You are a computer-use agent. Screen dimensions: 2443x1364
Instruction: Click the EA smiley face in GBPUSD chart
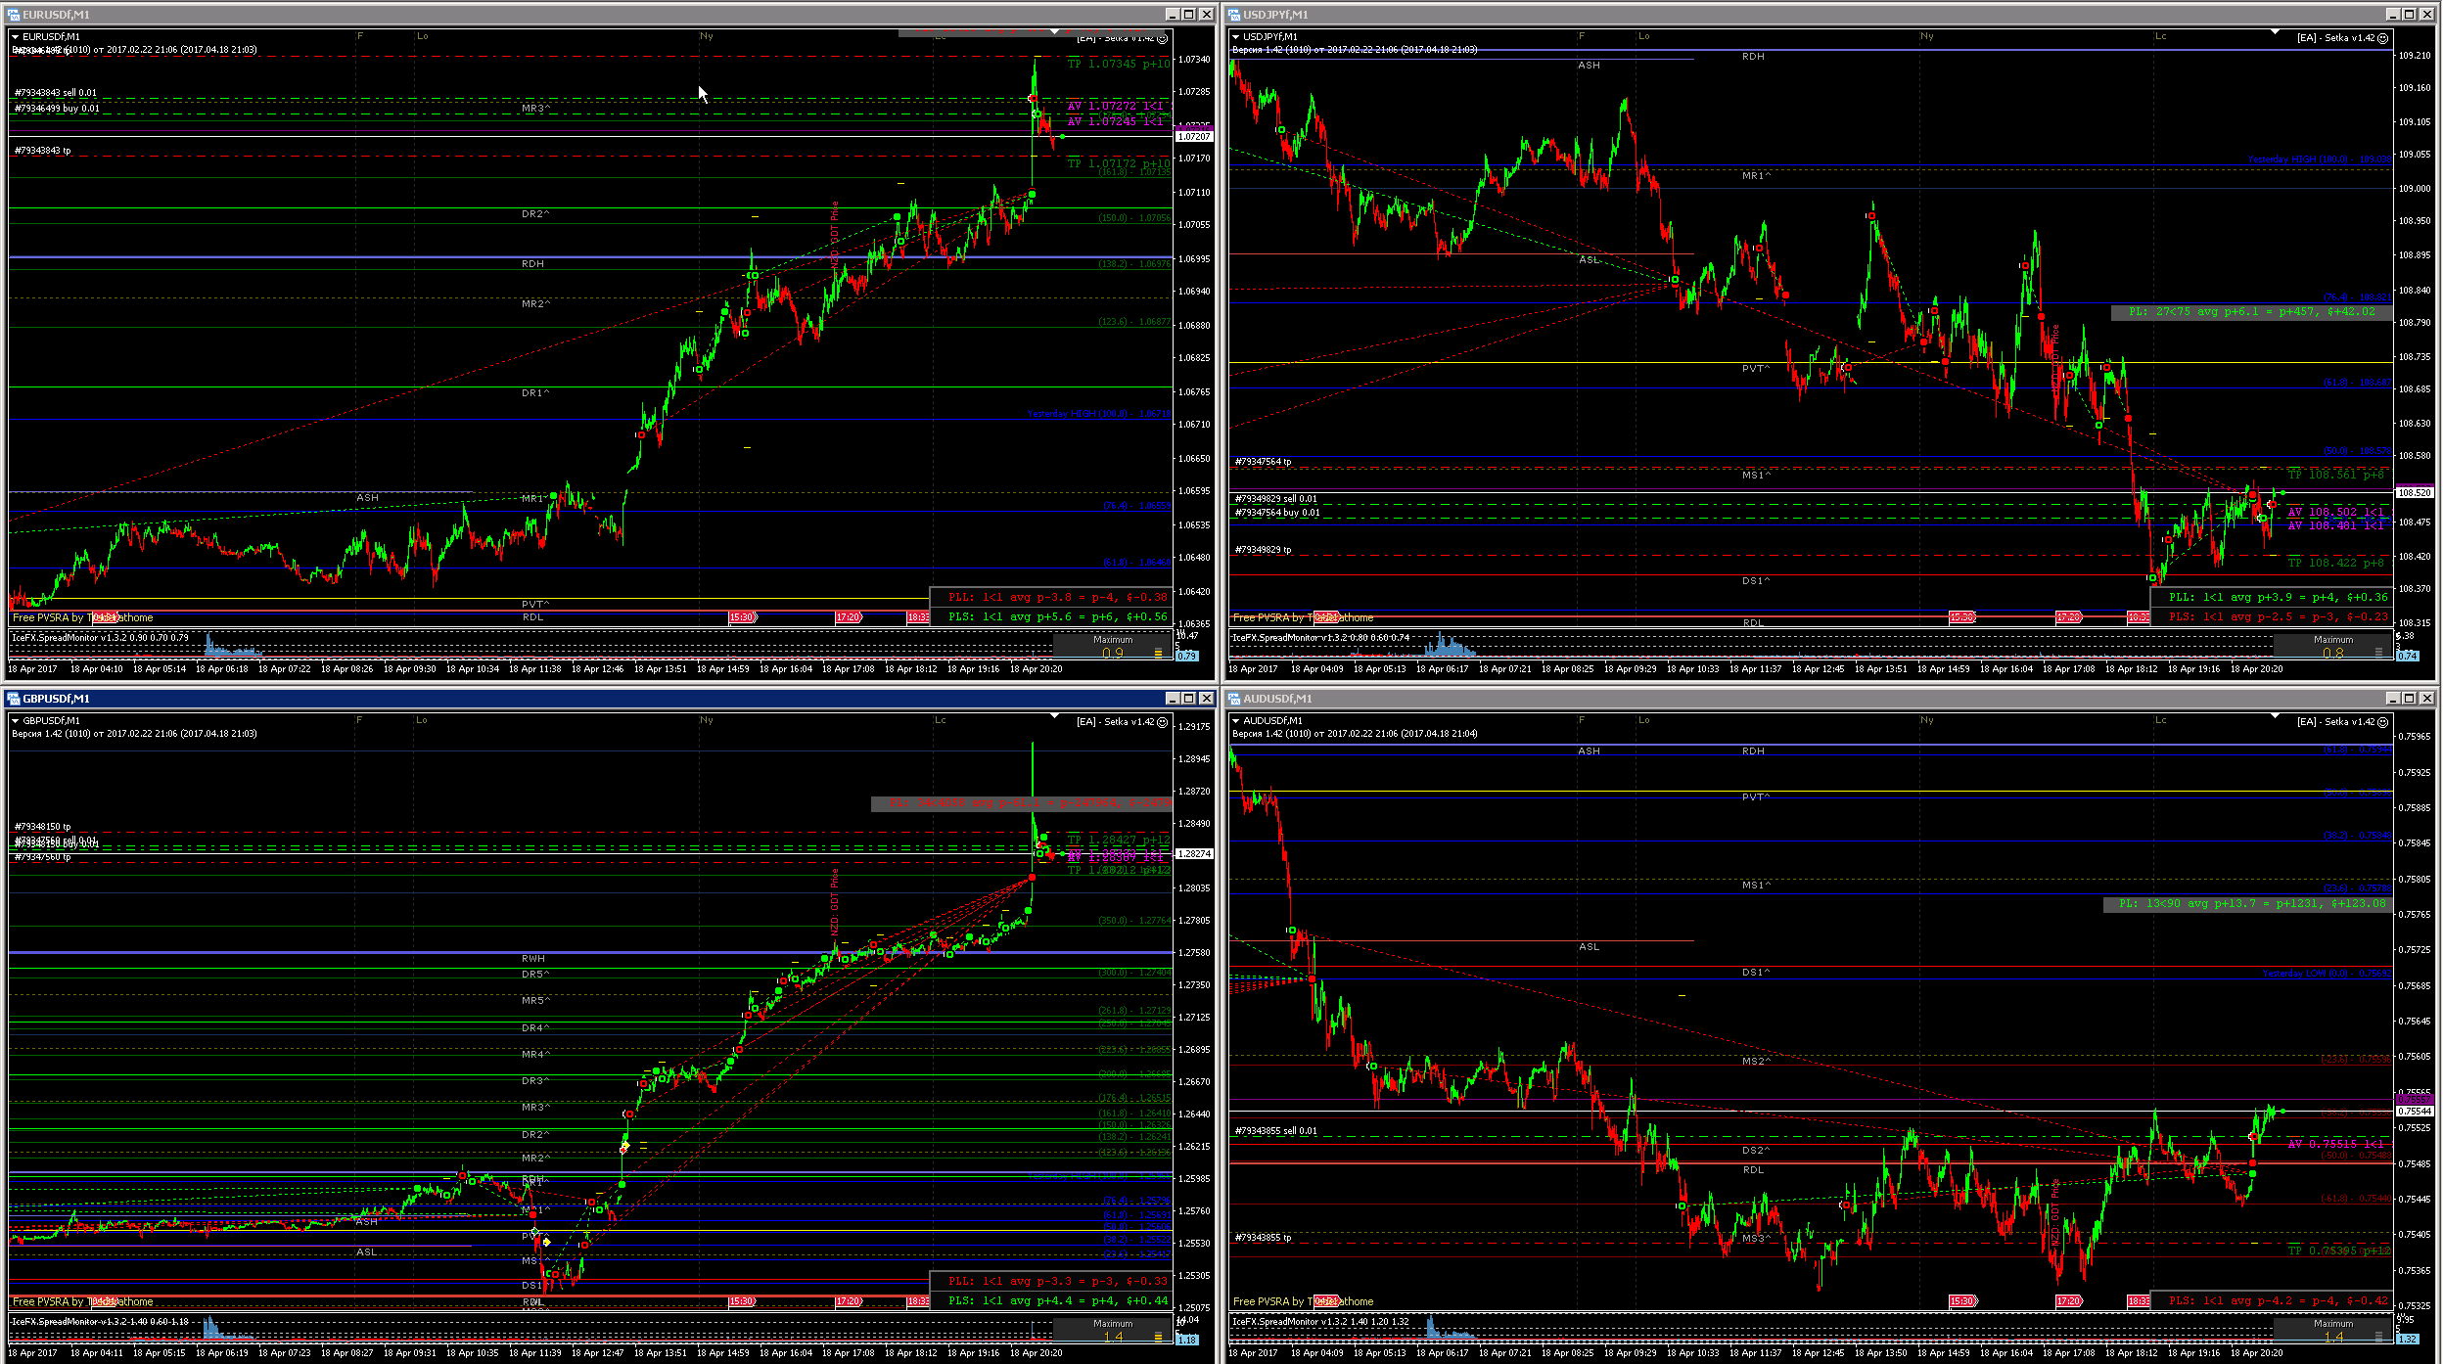tap(1163, 722)
